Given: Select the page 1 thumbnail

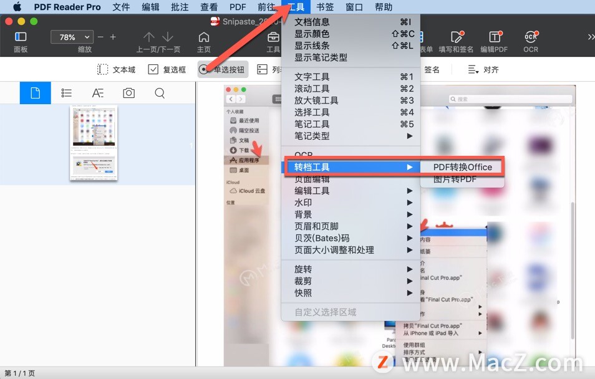Looking at the screenshot, I should tap(94, 143).
